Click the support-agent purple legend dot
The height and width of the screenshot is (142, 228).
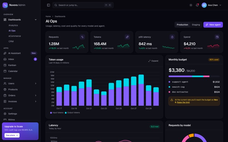click(169, 82)
